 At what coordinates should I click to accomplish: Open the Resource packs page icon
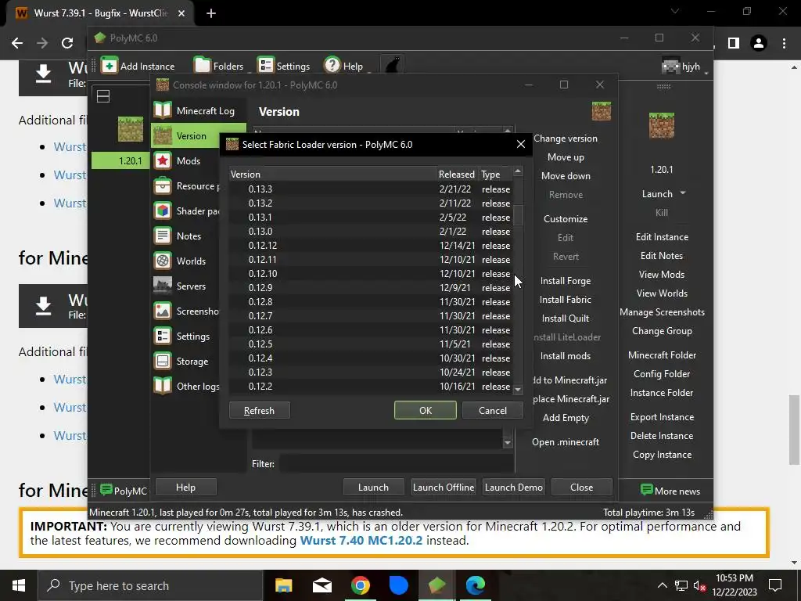tap(163, 185)
